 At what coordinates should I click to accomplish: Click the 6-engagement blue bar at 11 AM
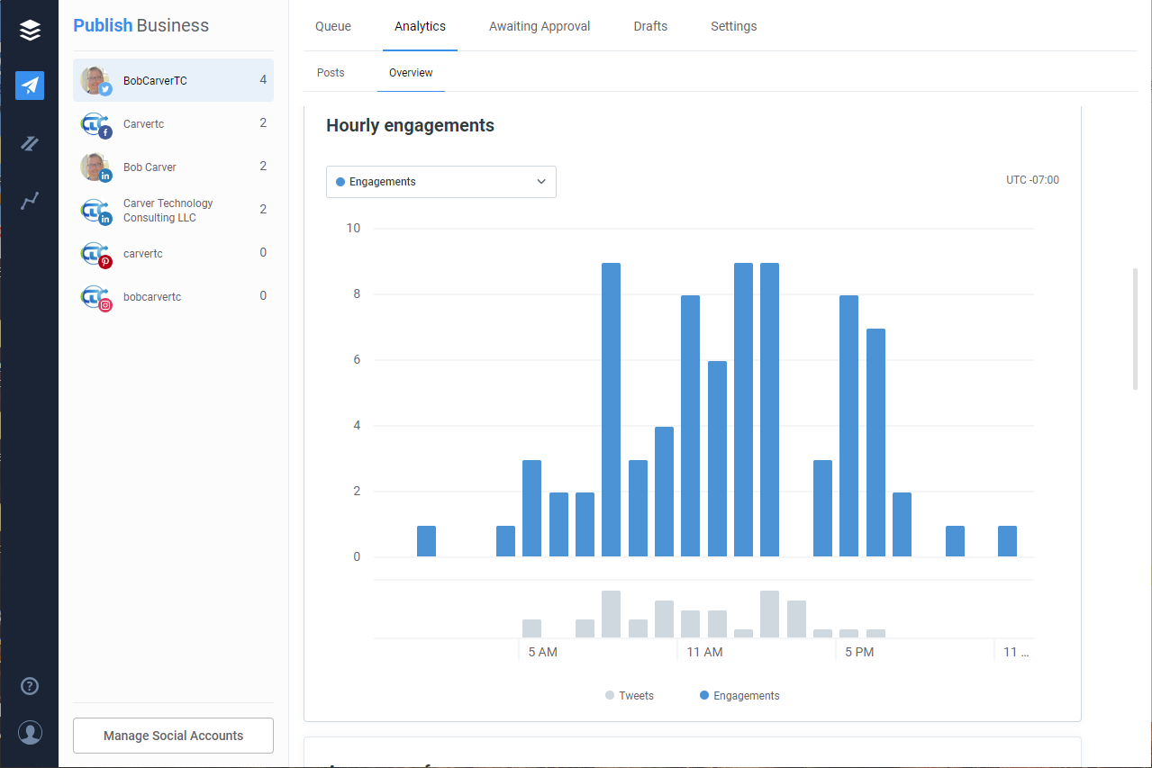pyautogui.click(x=717, y=459)
